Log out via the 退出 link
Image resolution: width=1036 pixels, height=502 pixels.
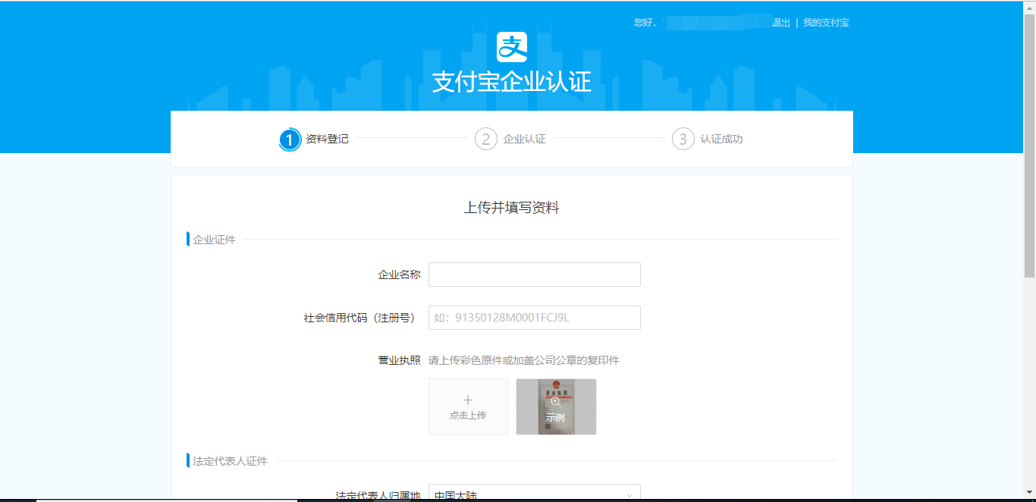(x=781, y=23)
